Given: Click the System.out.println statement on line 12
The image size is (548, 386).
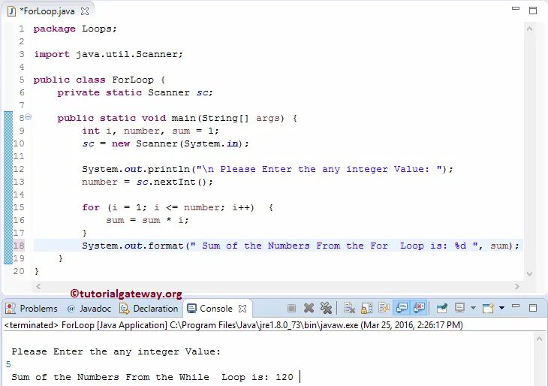Looking at the screenshot, I should pos(267,169).
